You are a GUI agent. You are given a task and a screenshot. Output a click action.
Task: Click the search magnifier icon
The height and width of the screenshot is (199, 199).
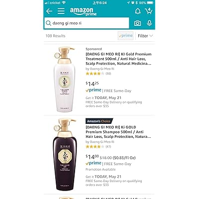click(48, 23)
